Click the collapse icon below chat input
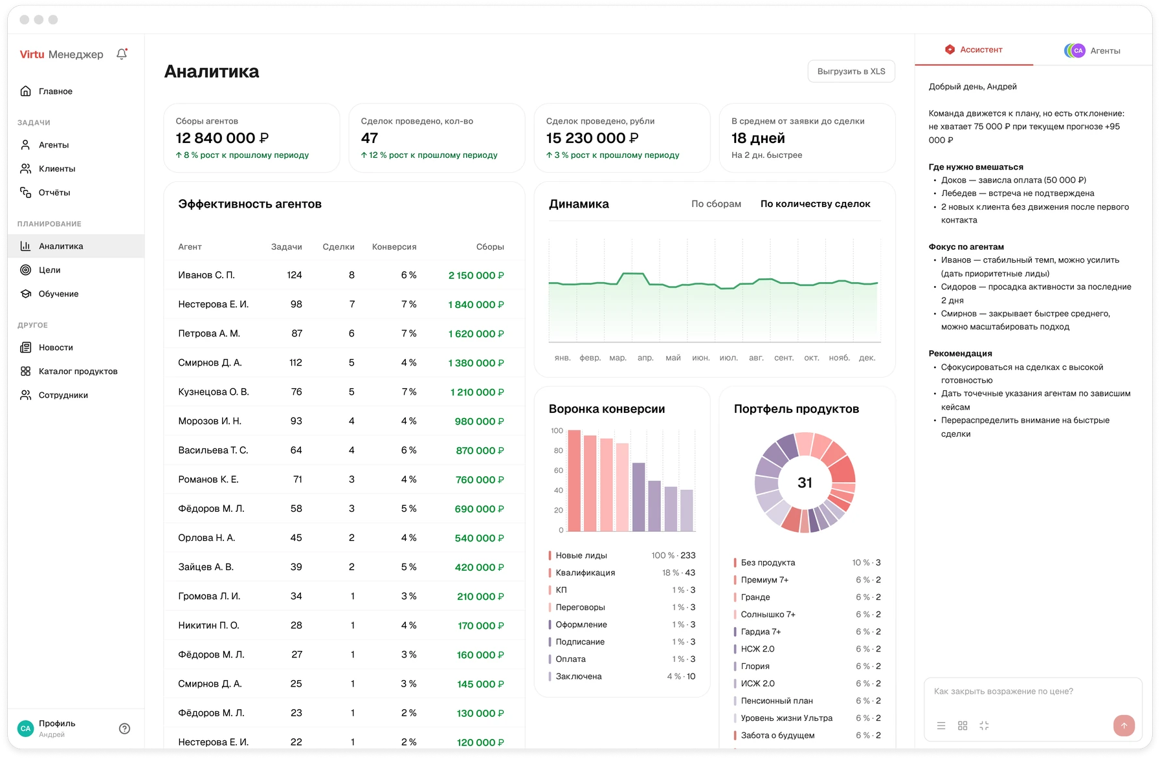The width and height of the screenshot is (1160, 759). [984, 726]
